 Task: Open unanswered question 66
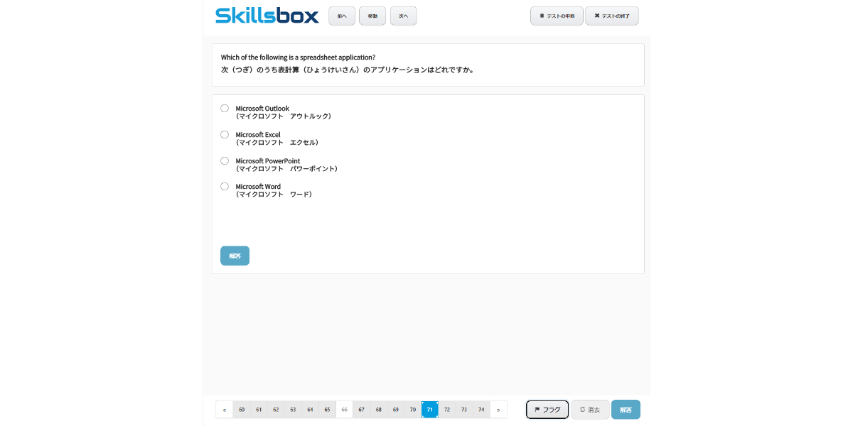click(344, 410)
